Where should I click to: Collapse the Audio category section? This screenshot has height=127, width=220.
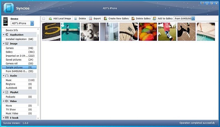(x=4, y=75)
